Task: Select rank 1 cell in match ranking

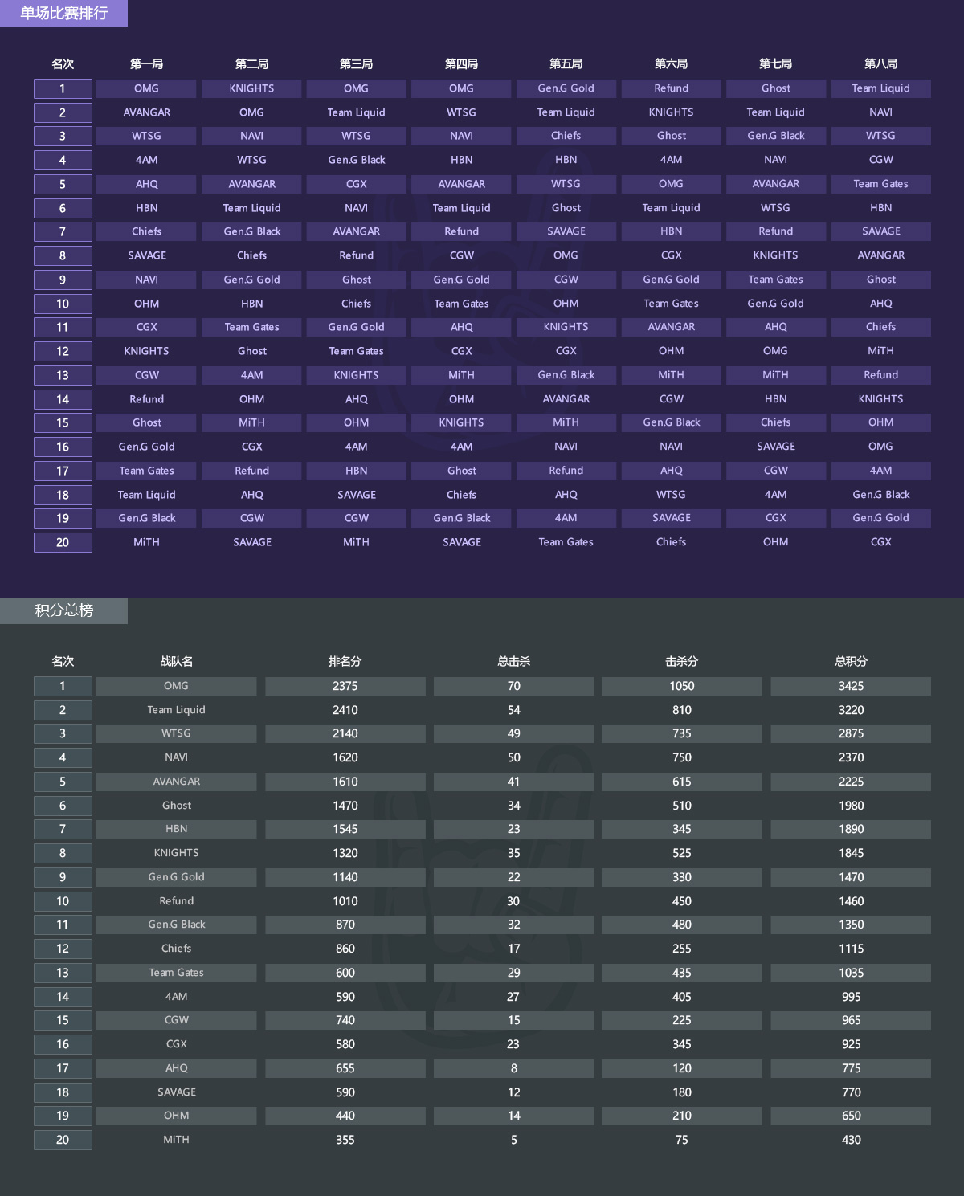Action: coord(63,88)
